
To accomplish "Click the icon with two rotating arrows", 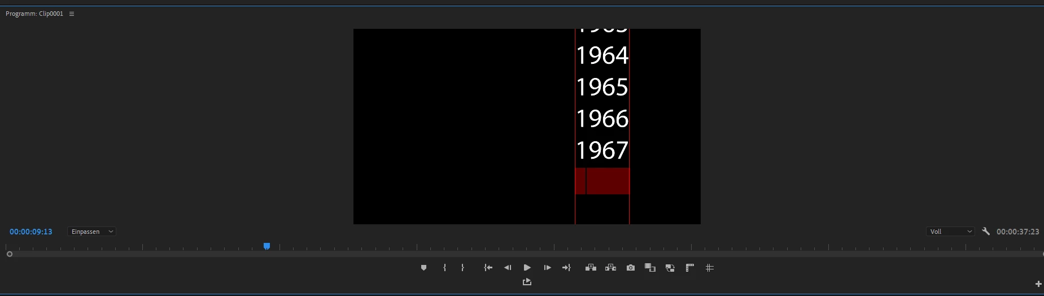I will [670, 268].
